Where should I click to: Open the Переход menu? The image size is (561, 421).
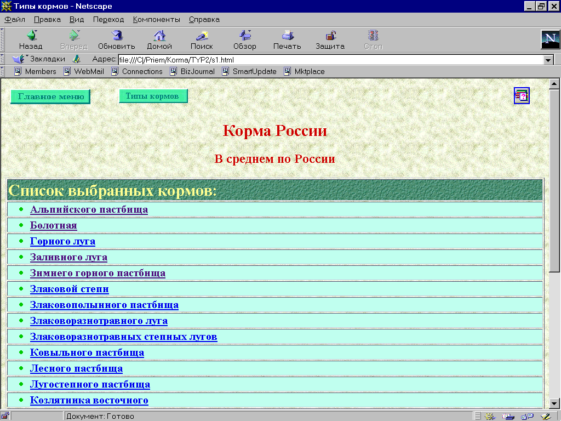coord(108,19)
